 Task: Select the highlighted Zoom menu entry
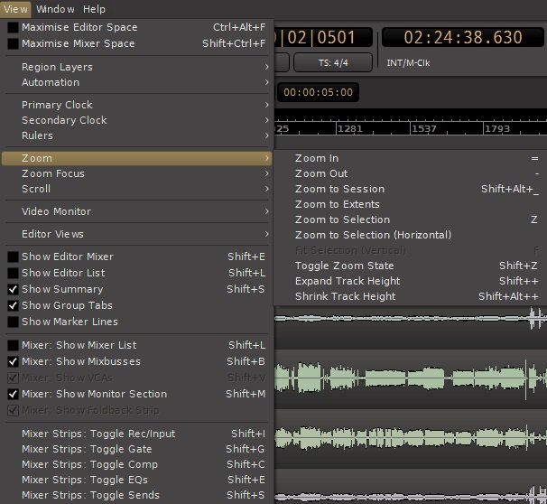click(137, 158)
